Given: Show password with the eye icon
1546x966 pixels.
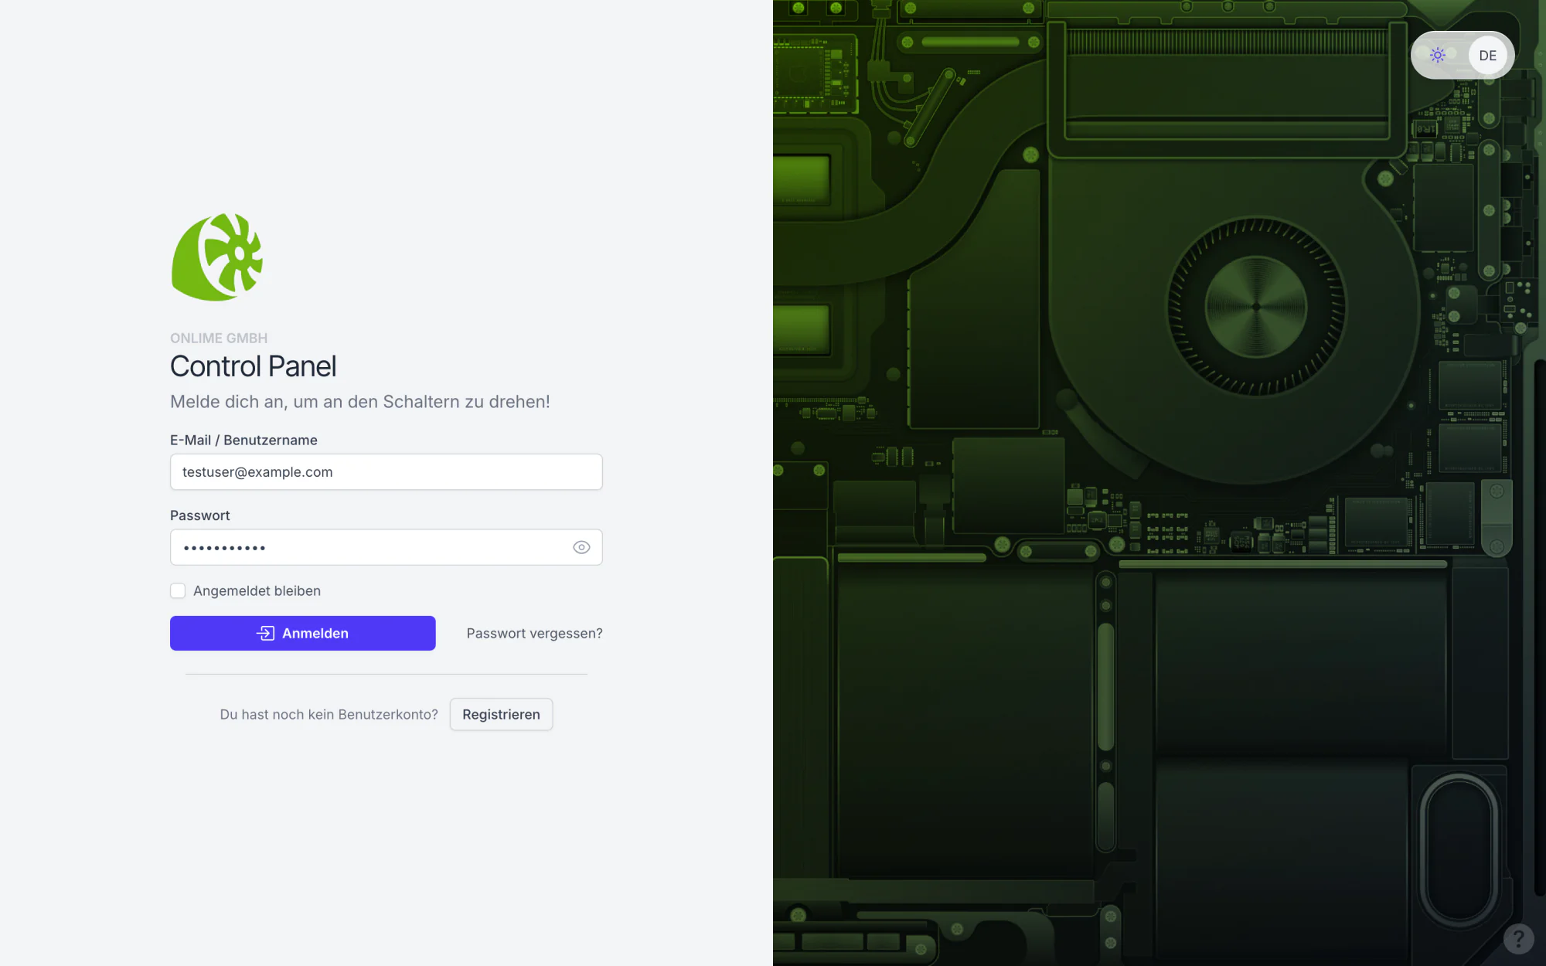Looking at the screenshot, I should (x=581, y=547).
